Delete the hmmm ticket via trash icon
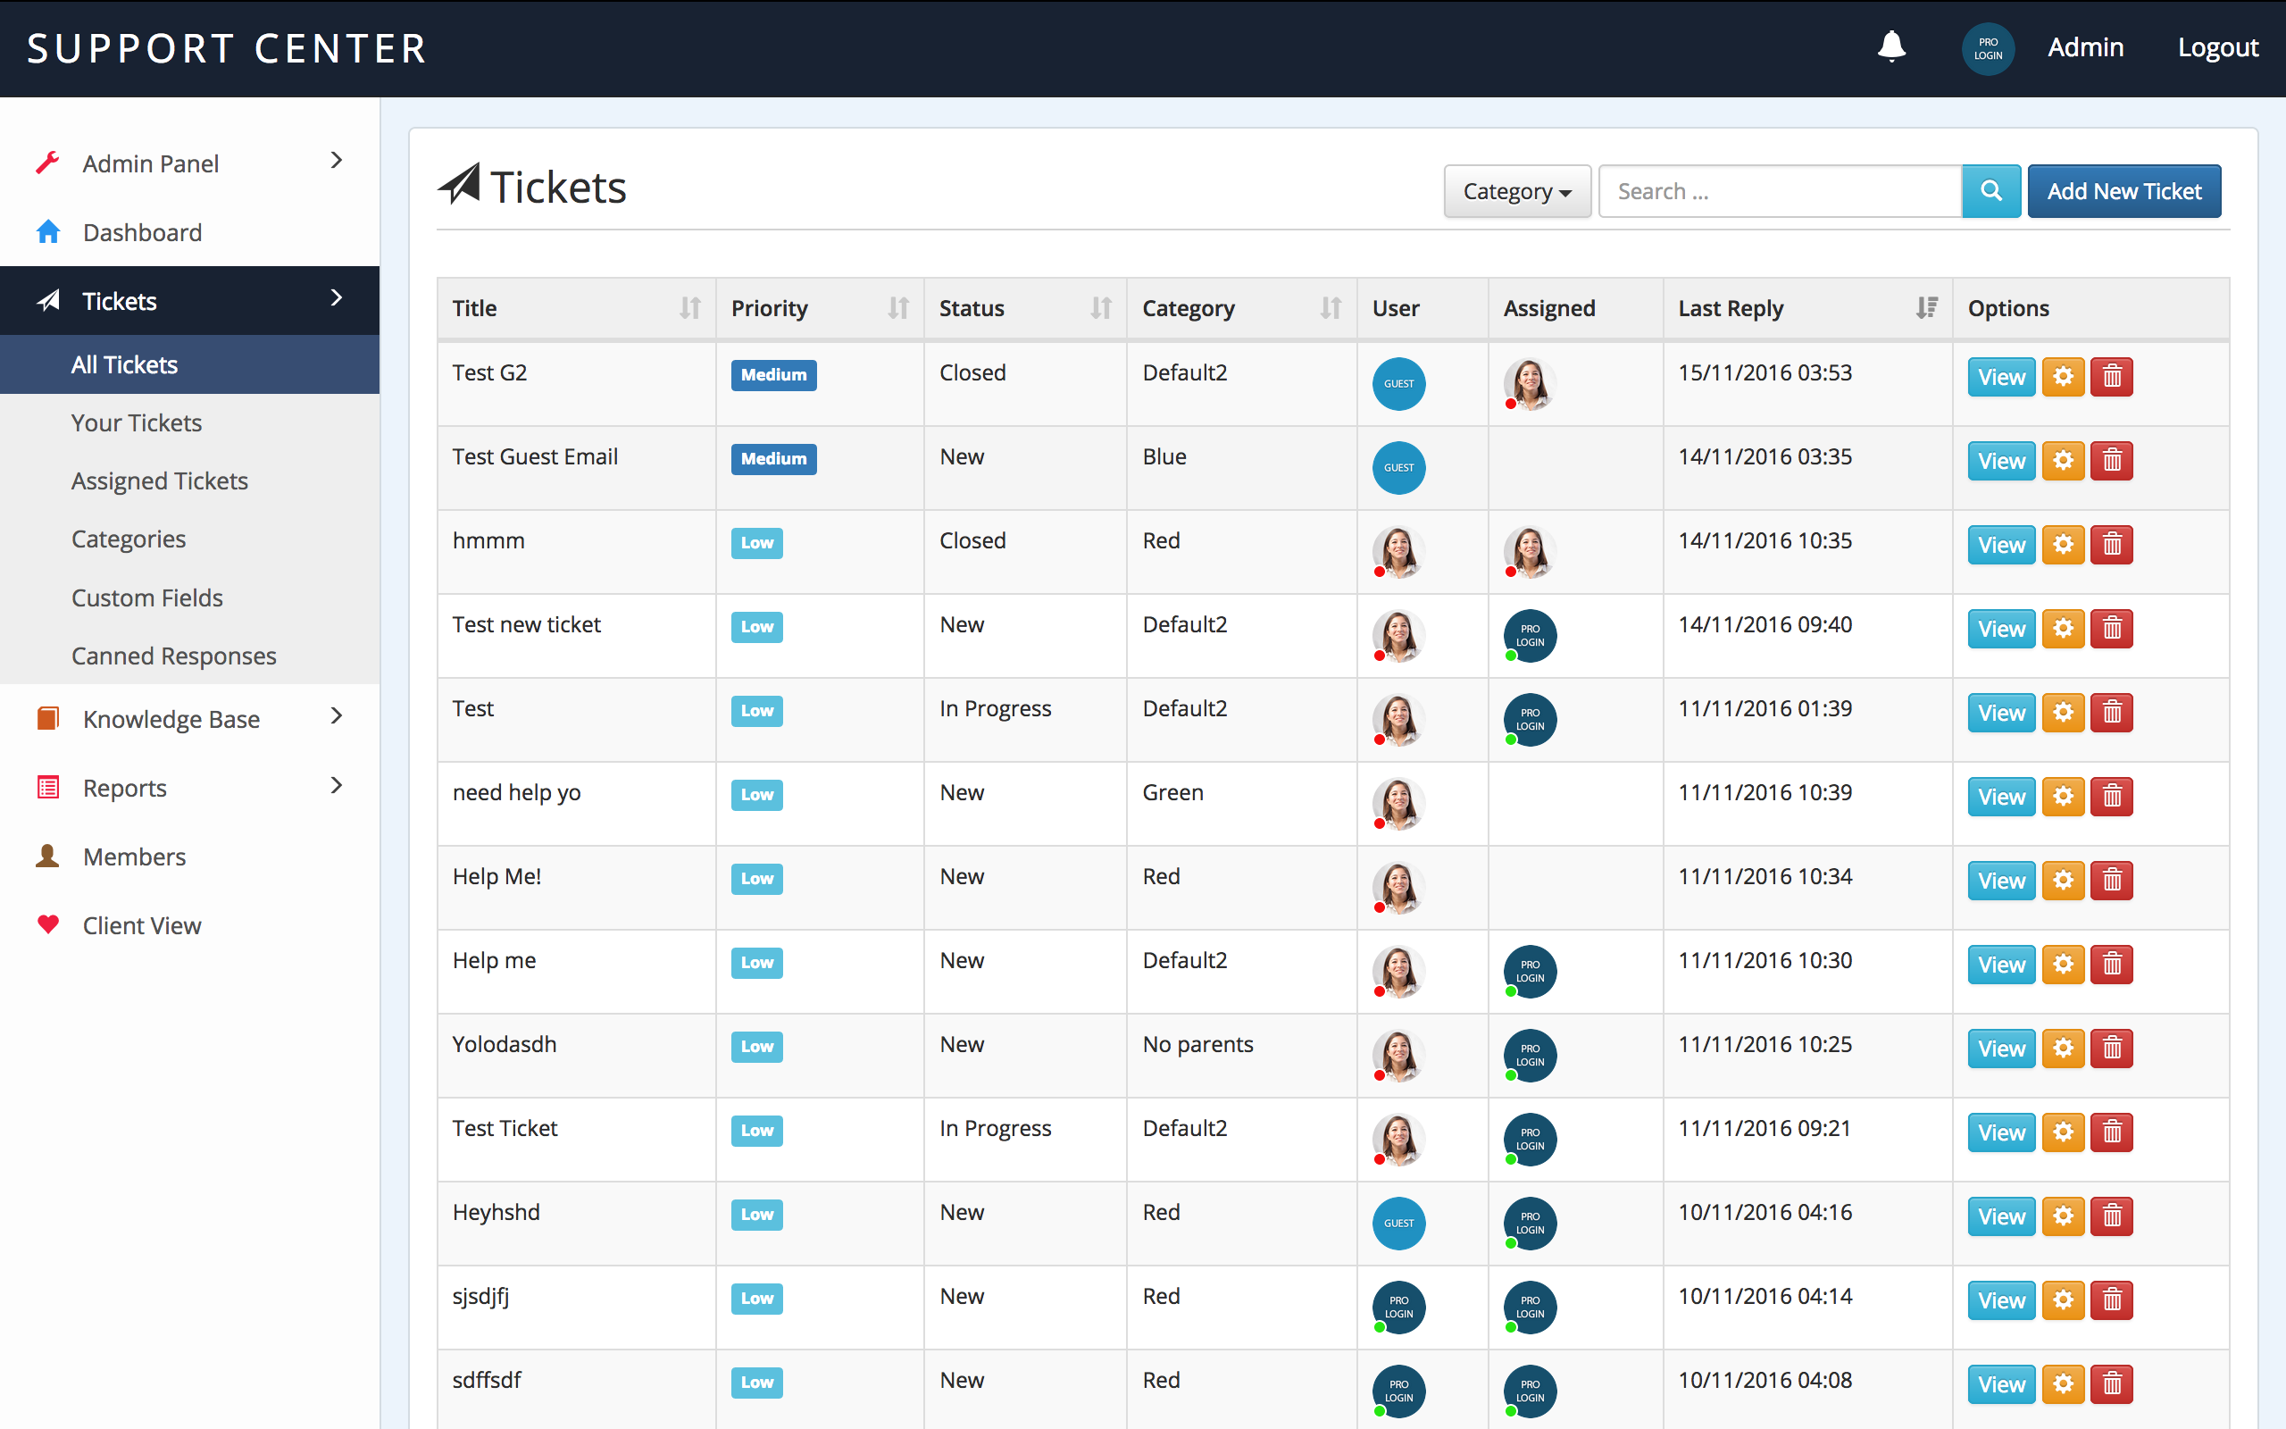The height and width of the screenshot is (1429, 2286). [2111, 545]
